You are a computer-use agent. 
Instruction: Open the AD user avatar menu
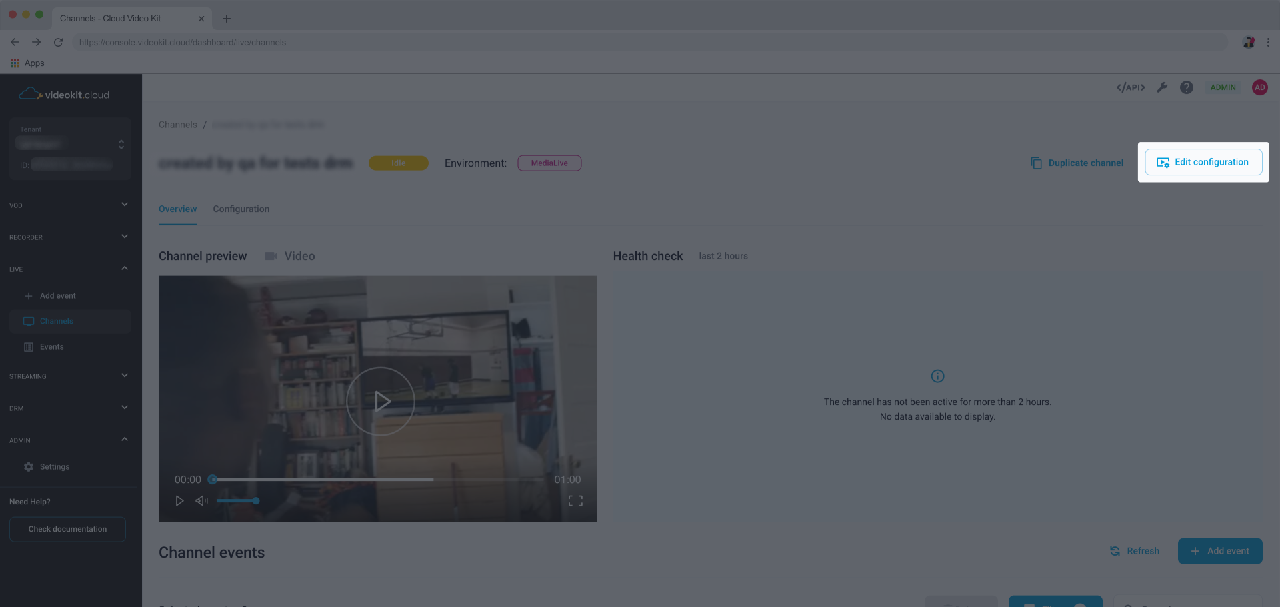pyautogui.click(x=1259, y=87)
